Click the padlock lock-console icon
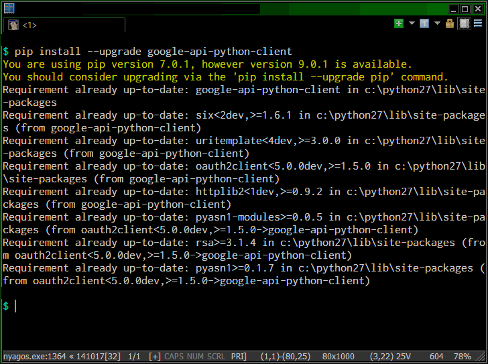 click(x=449, y=23)
